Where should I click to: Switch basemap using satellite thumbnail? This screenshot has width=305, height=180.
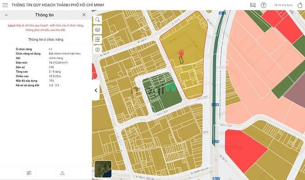tap(103, 169)
